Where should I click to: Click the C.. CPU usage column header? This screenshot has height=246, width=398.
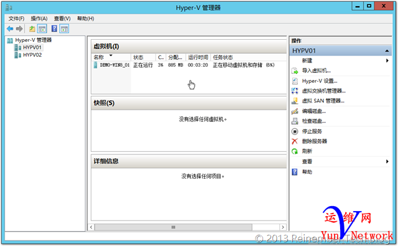pos(161,57)
